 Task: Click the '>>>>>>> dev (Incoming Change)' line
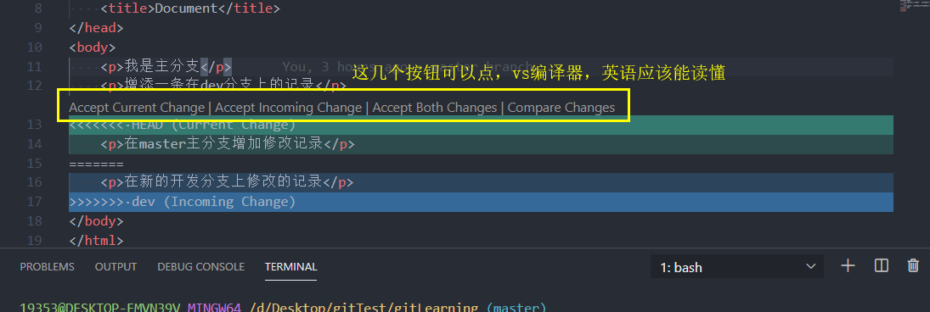(x=481, y=202)
